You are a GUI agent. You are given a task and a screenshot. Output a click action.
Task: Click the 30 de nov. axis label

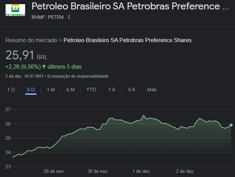[x=98, y=171]
